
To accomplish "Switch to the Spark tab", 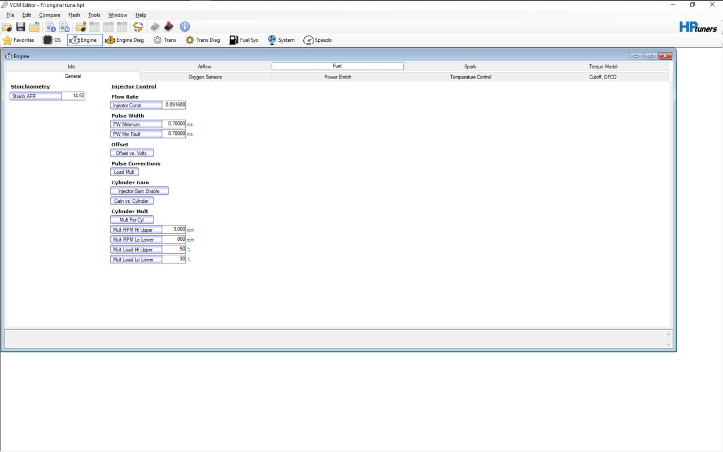I will (470, 67).
